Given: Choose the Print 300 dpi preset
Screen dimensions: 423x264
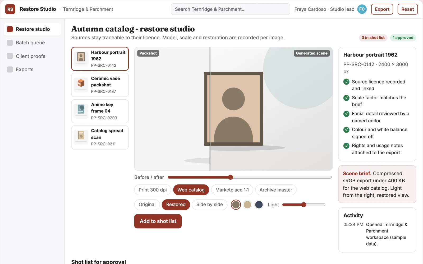Looking at the screenshot, I should point(153,190).
